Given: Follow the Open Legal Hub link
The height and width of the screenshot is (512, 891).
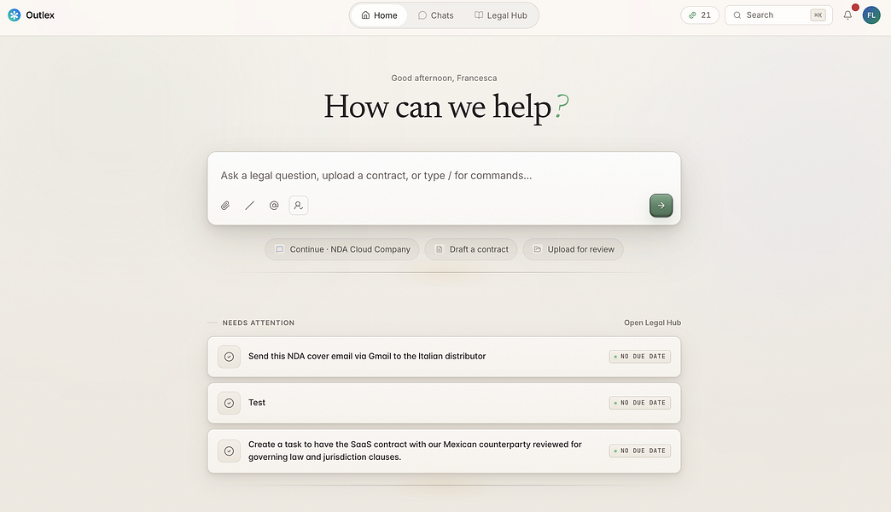Looking at the screenshot, I should click(652, 323).
